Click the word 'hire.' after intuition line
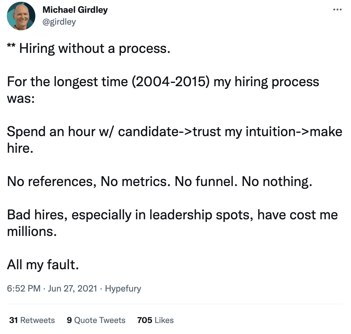This screenshot has height=334, width=351. point(20,148)
